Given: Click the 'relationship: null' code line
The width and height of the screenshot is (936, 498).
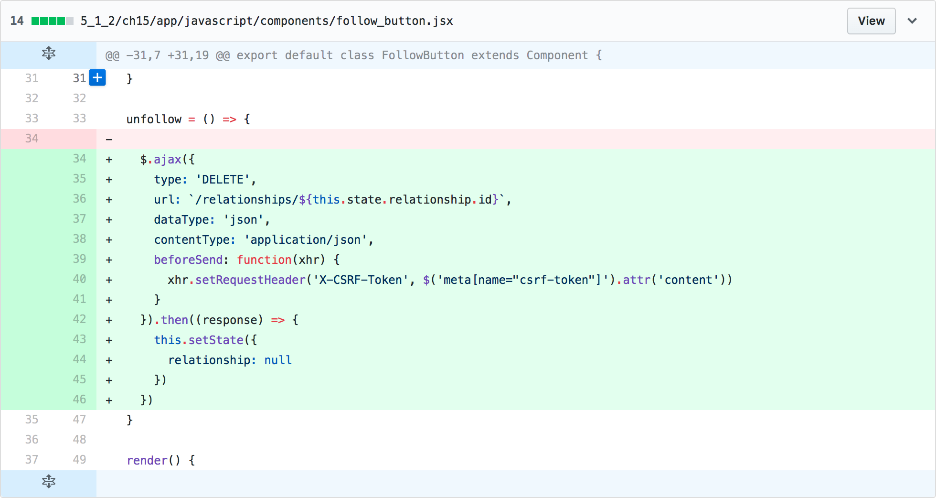Looking at the screenshot, I should coord(230,360).
